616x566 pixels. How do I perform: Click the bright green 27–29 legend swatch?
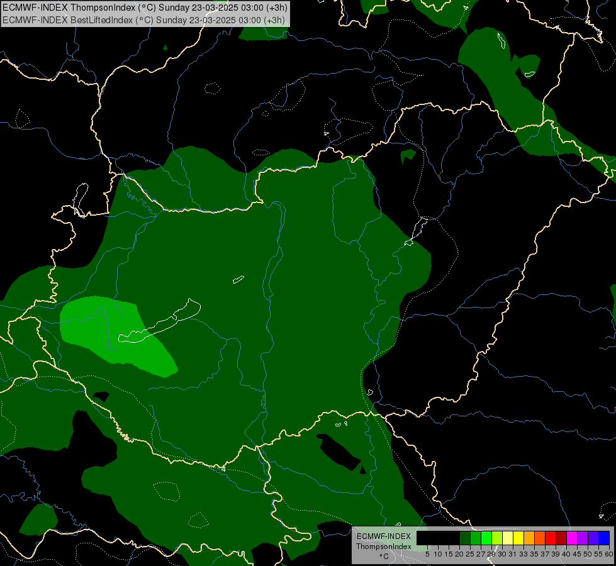point(486,538)
